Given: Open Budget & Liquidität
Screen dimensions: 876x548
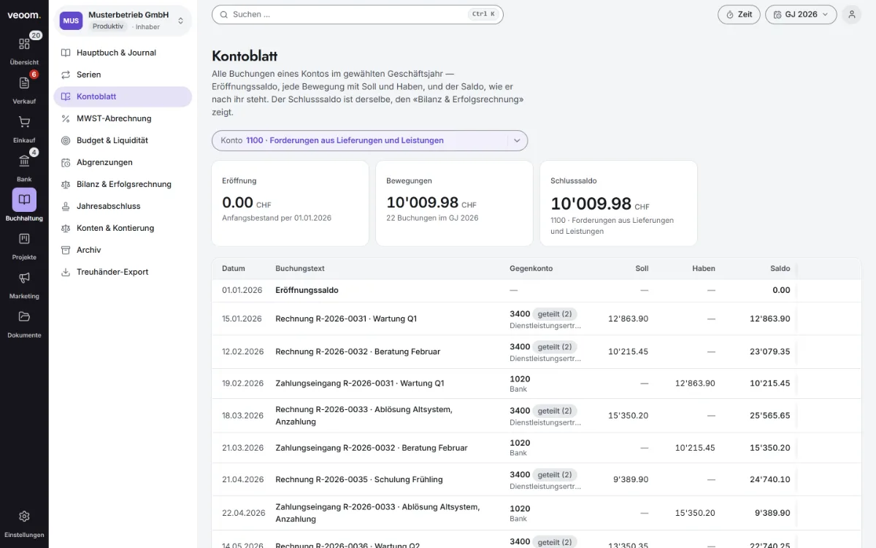Looking at the screenshot, I should coord(123,140).
